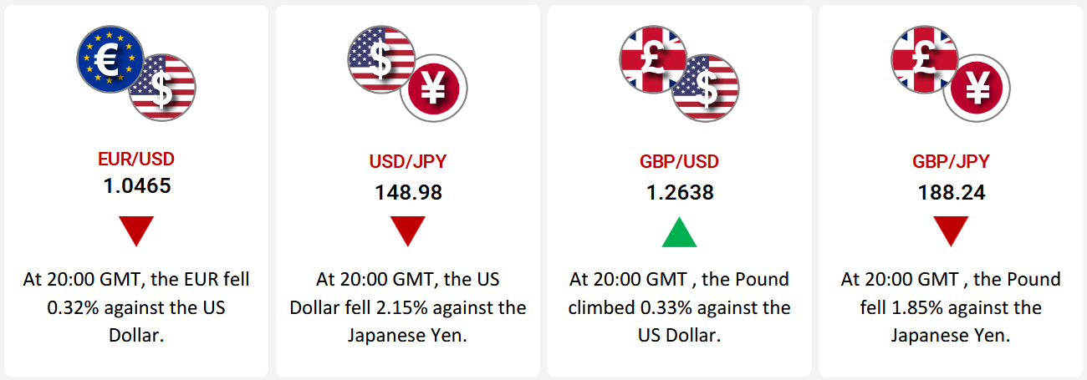Select the 1.2638 rate value

pos(679,193)
